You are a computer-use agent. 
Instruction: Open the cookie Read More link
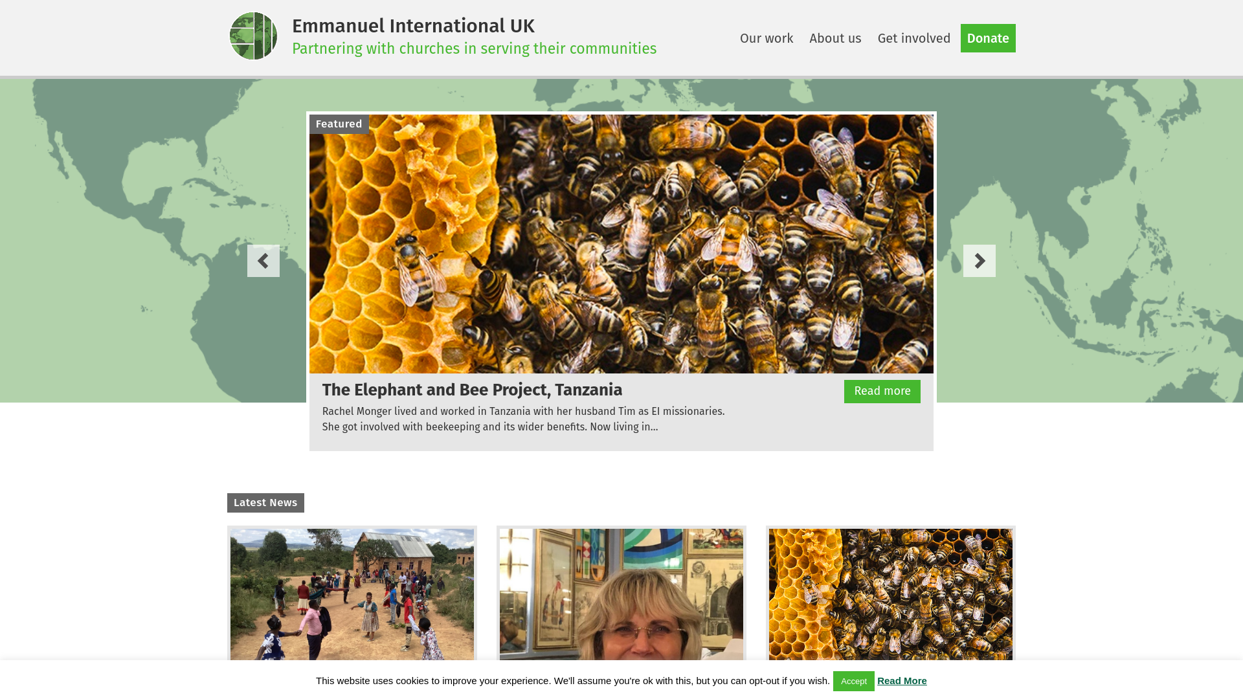pos(902,681)
